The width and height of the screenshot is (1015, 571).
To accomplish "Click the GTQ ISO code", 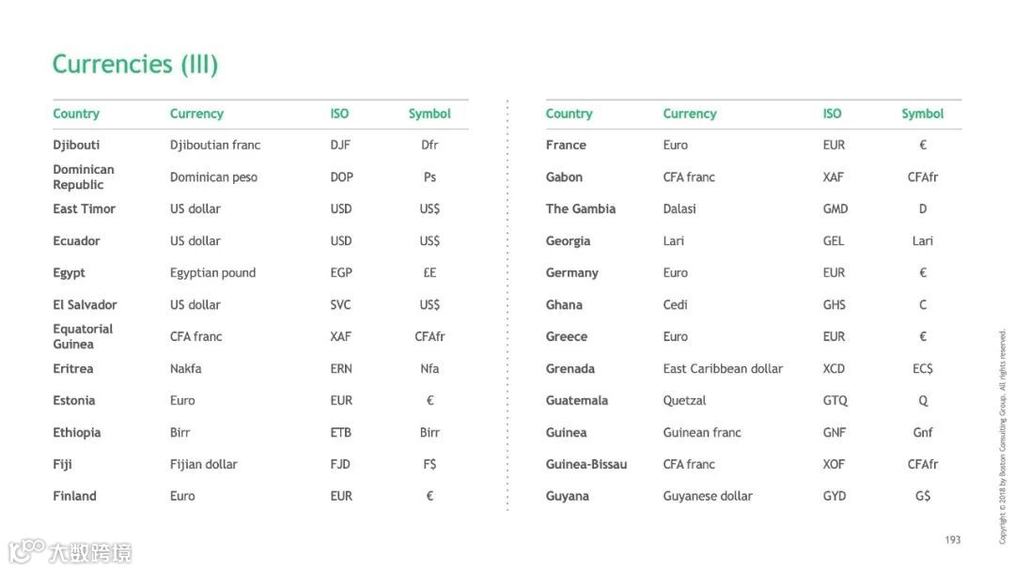I will tap(835, 400).
